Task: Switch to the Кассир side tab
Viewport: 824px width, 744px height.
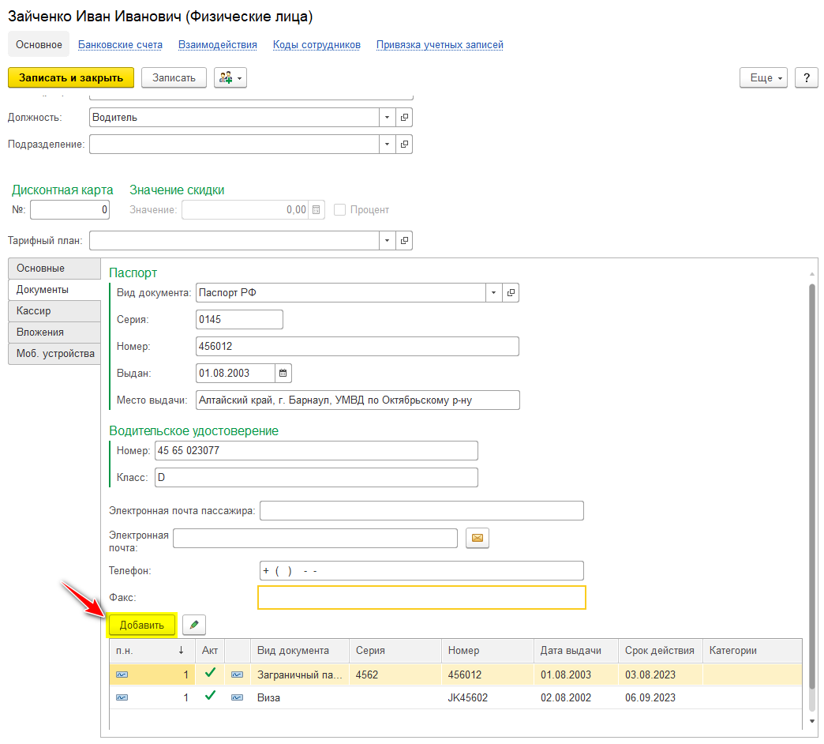Action: (54, 311)
